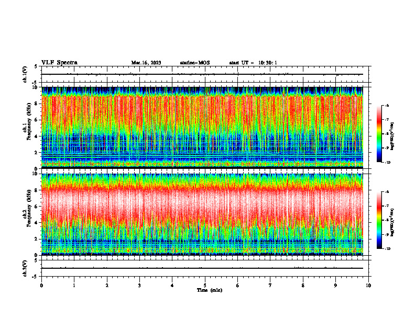Click the "2" kHz tick on ch.2 axis
Image resolution: width=415 pixels, height=320 pixels.
point(37,239)
